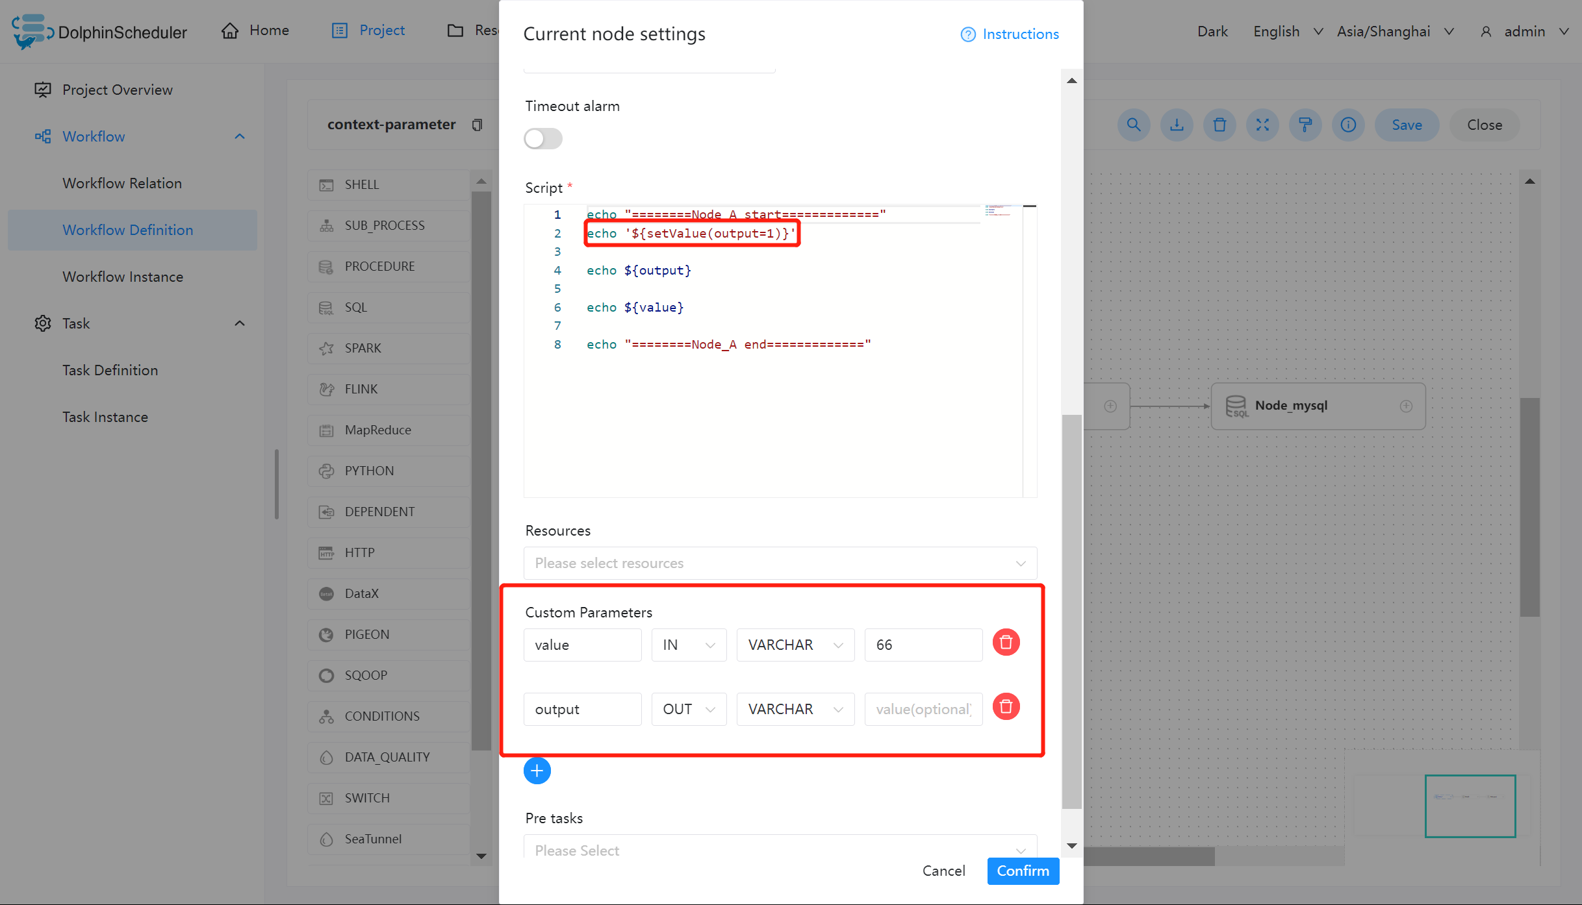This screenshot has height=905, width=1582.
Task: Go to Task Definition menu item
Action: [110, 370]
